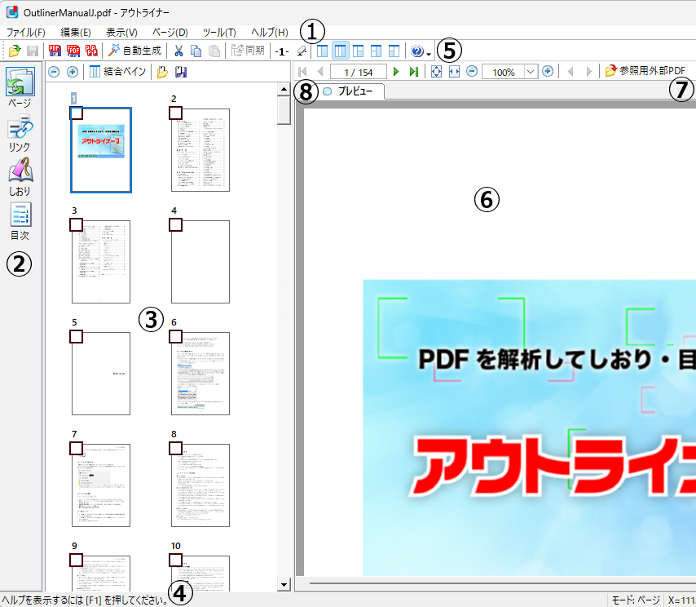Open the 表示(V) menu
Viewport: 696px width, 607px height.
pos(121,32)
